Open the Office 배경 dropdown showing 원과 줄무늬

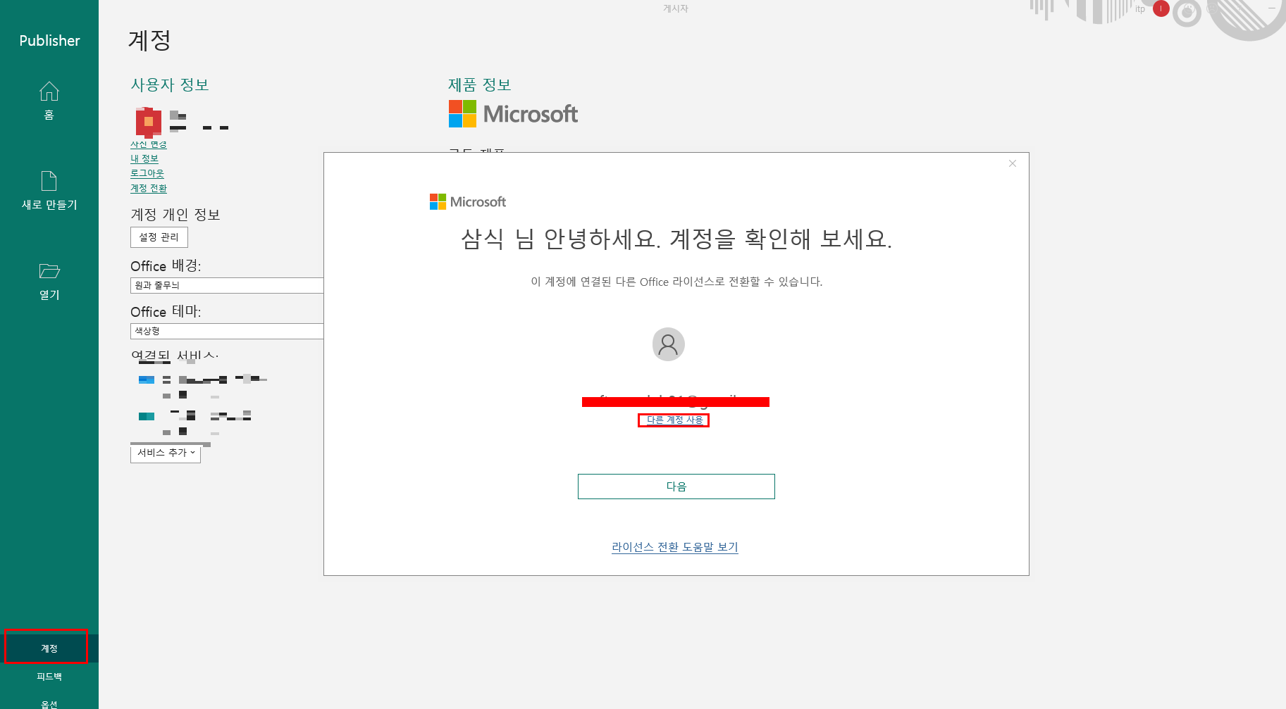pos(227,285)
